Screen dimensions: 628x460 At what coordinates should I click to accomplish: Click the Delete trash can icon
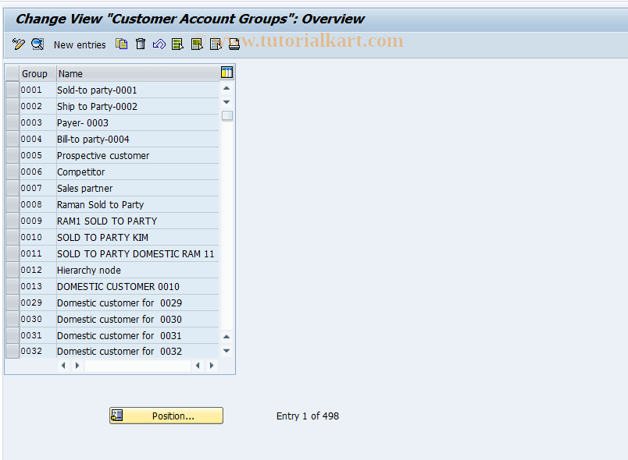[x=141, y=44]
